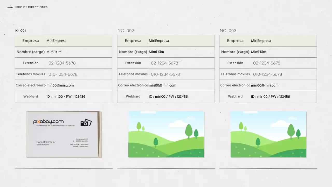
Task: Select the NO. 003 card label
Action: [228, 31]
